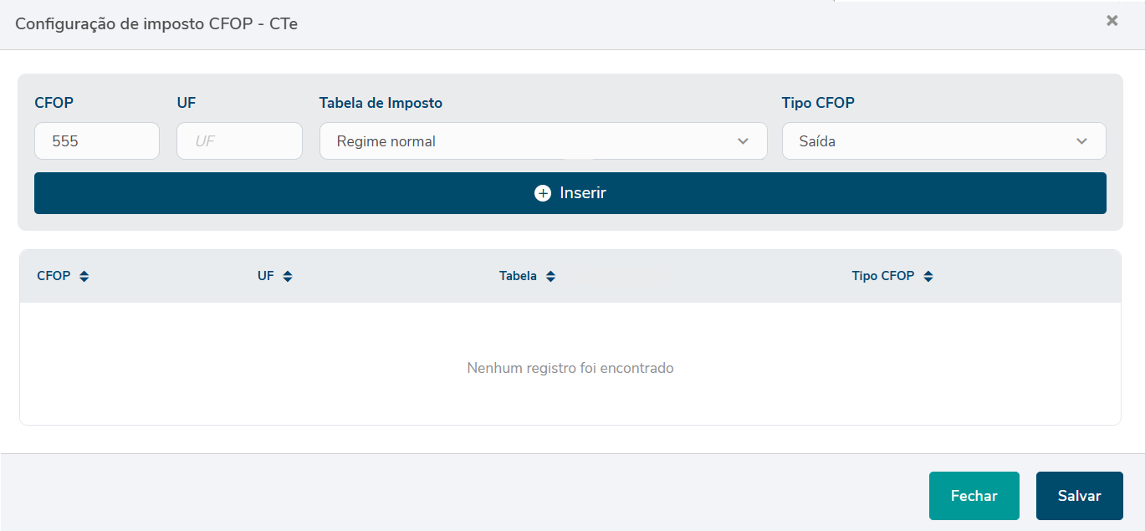This screenshot has width=1145, height=531.
Task: Click the sort arrows beside Tipo CFOP column
Action: coord(928,276)
